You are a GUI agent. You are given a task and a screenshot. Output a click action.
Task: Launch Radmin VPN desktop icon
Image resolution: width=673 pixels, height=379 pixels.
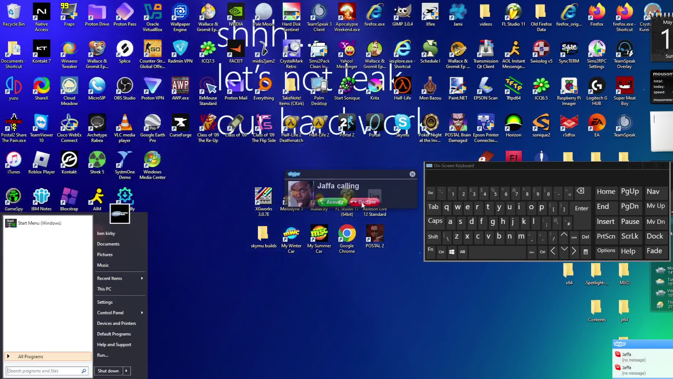(x=180, y=52)
